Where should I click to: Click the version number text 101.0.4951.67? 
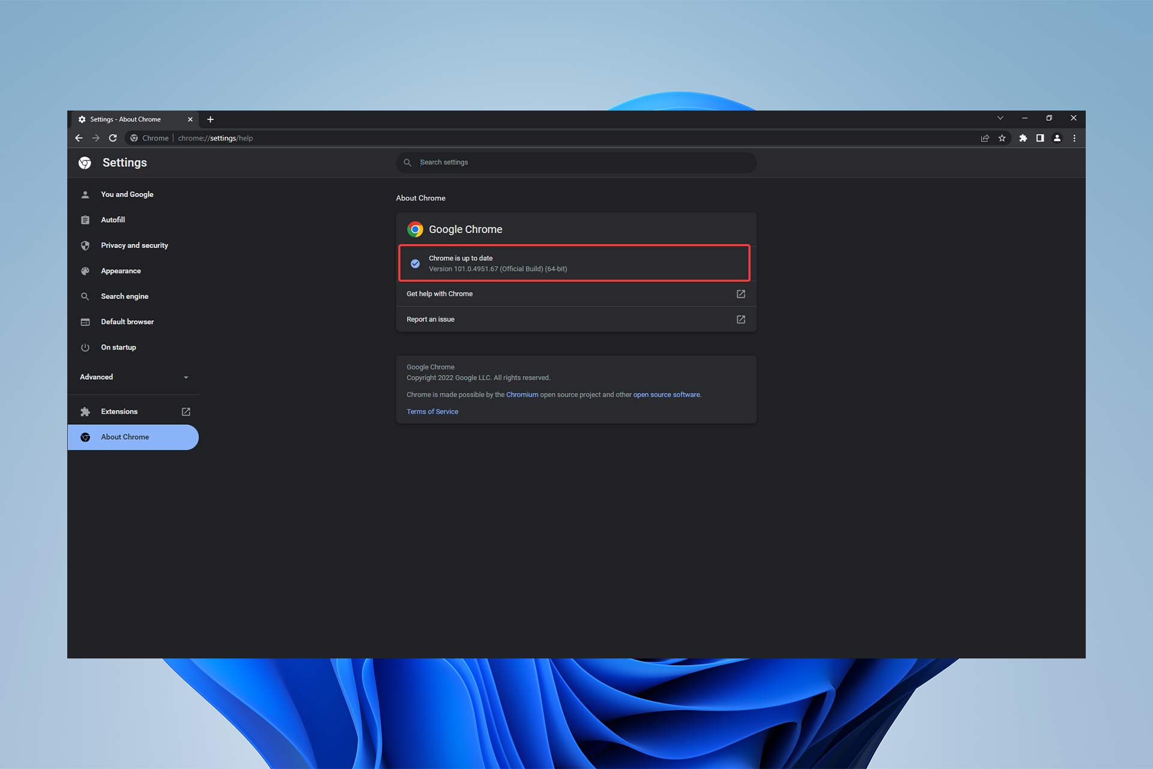click(476, 269)
